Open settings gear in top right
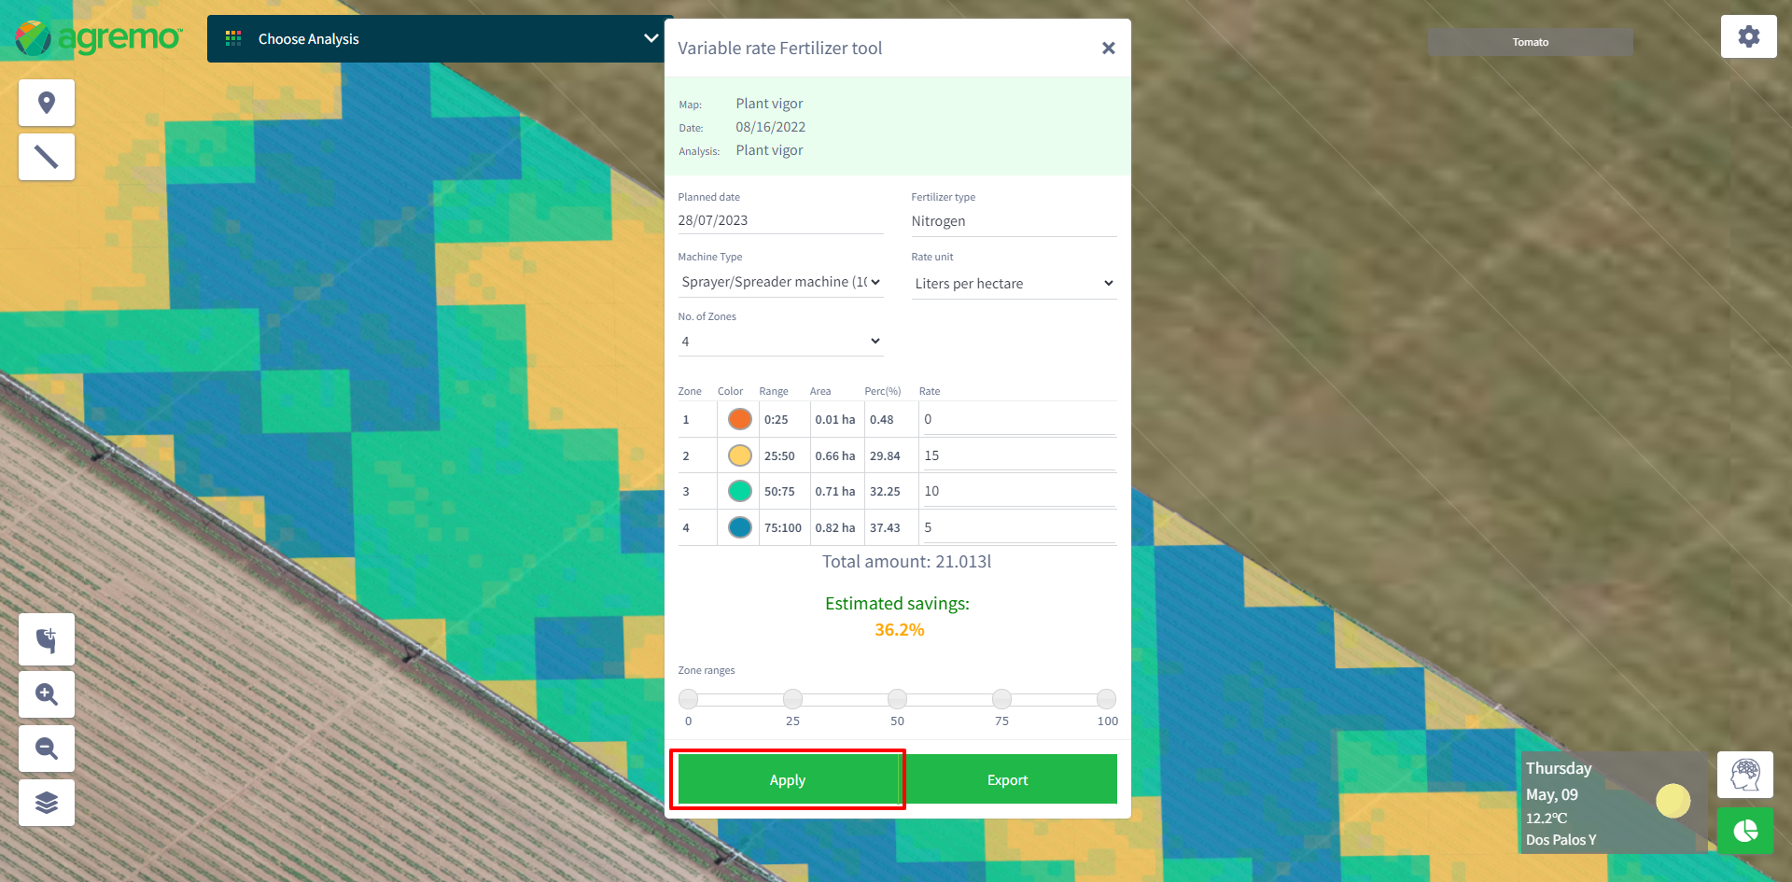 point(1748,37)
